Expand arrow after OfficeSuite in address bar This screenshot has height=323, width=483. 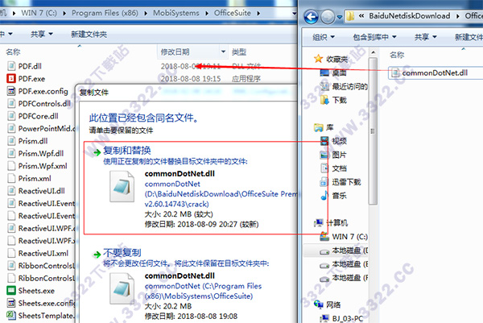(x=258, y=13)
